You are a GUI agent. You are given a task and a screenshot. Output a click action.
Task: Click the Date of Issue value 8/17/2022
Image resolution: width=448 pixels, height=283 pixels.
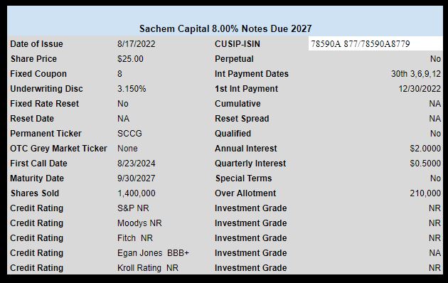pos(137,44)
